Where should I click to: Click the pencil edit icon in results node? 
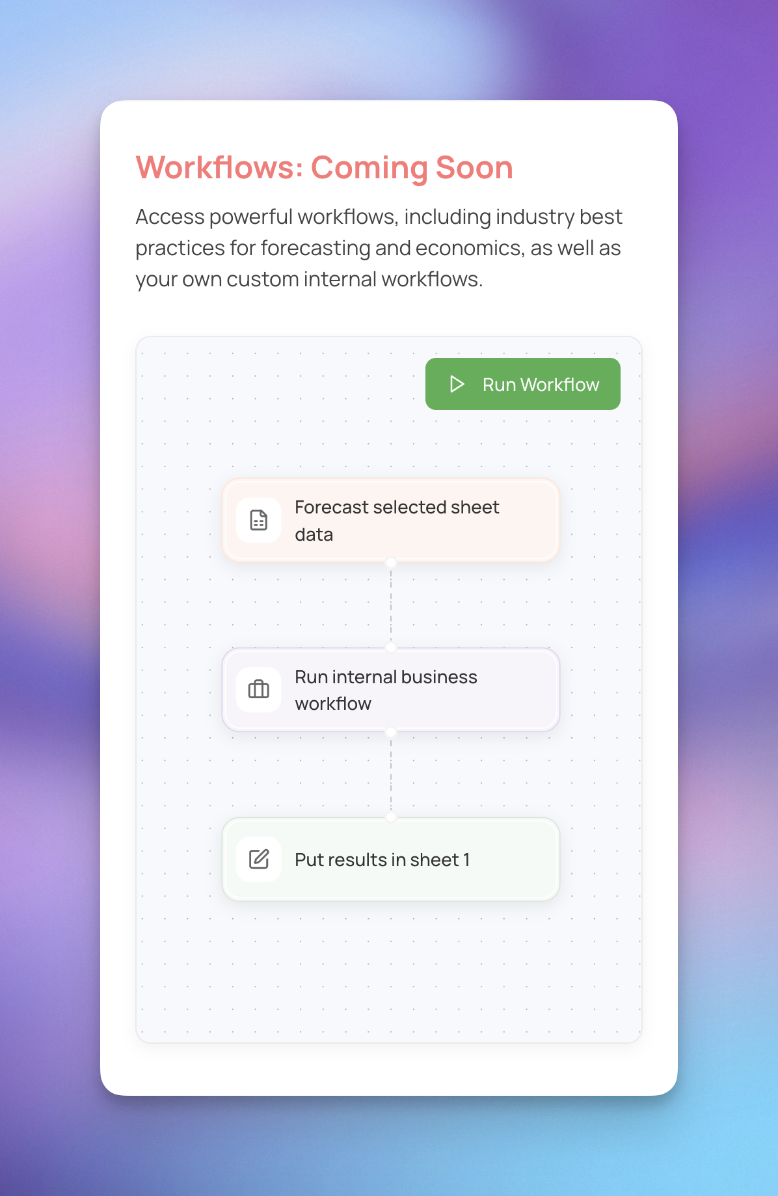point(259,859)
